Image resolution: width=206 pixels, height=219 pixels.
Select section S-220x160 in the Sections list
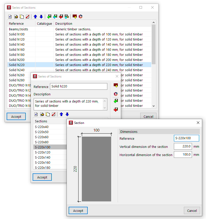50,163
